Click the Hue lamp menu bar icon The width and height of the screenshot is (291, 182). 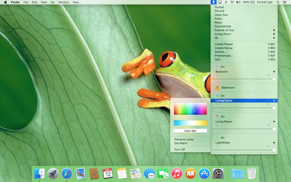214,2
